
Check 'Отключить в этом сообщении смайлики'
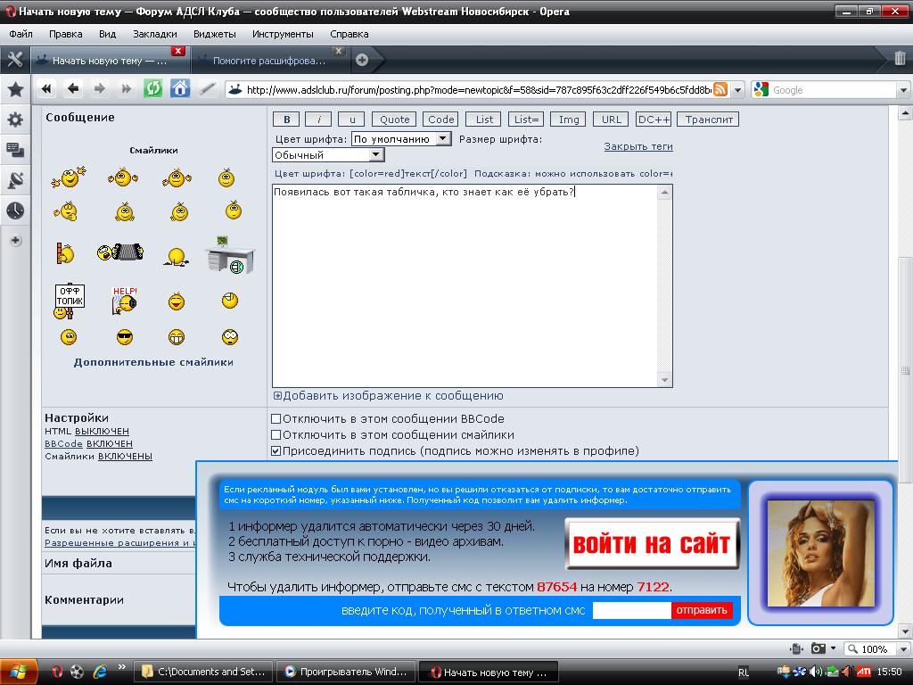click(276, 435)
